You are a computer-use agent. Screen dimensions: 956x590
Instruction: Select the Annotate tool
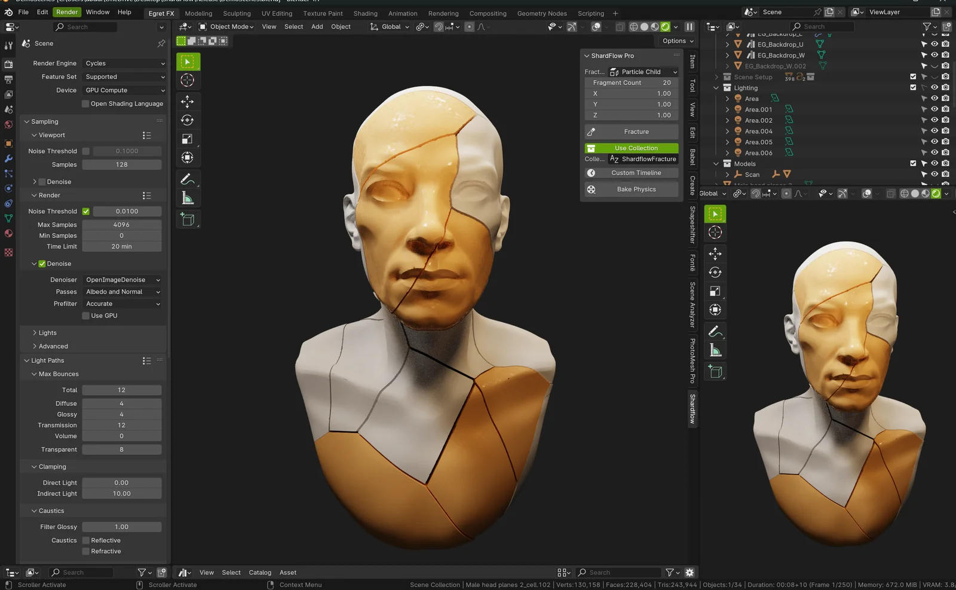click(188, 179)
